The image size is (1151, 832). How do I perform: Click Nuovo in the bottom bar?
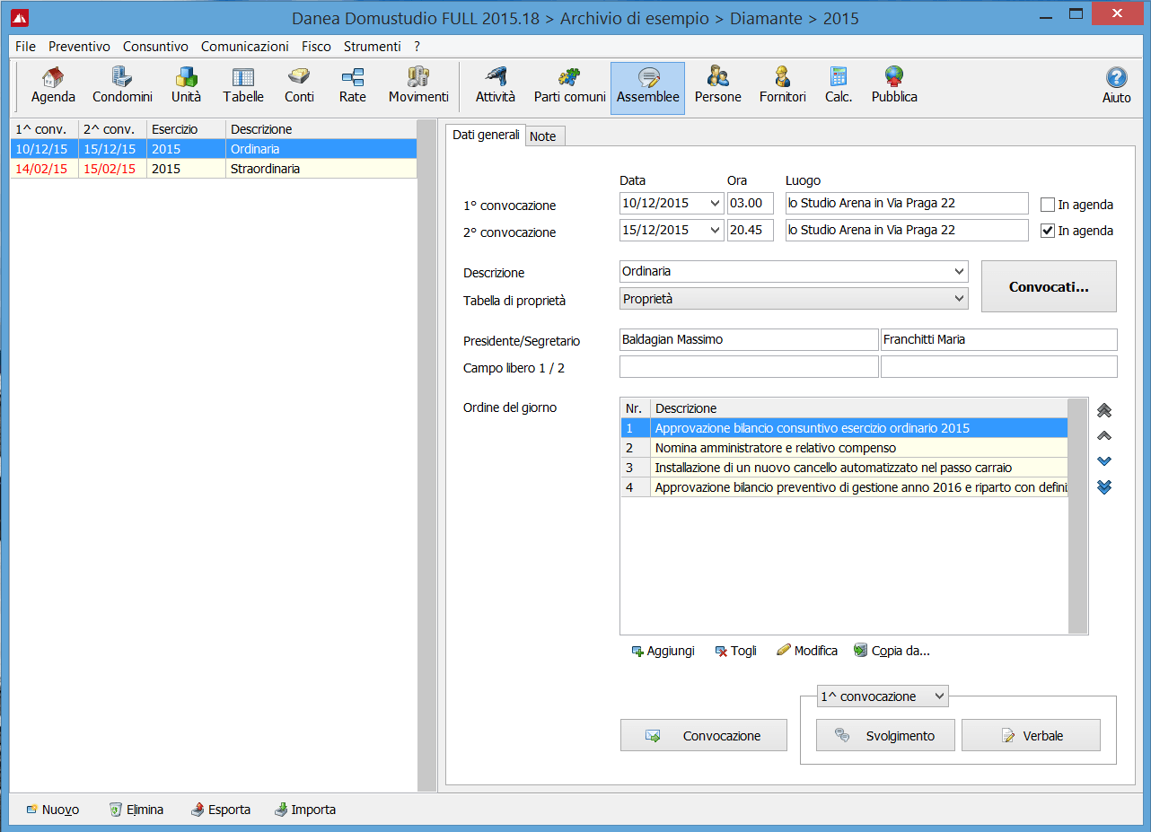click(52, 810)
